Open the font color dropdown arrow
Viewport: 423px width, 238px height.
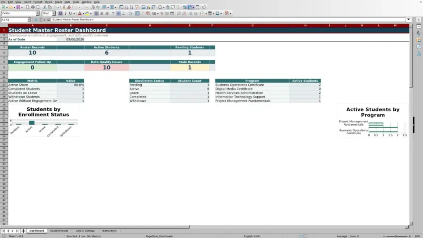83,14
